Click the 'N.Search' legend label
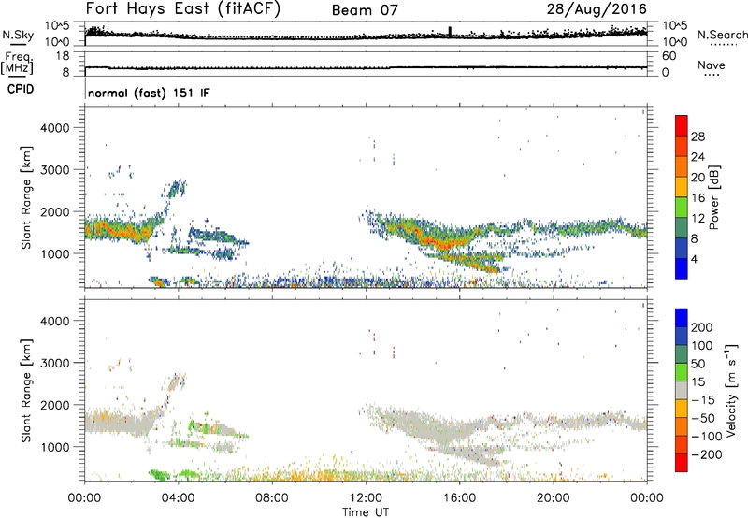Screen dimensions: 748x518 [x=723, y=35]
